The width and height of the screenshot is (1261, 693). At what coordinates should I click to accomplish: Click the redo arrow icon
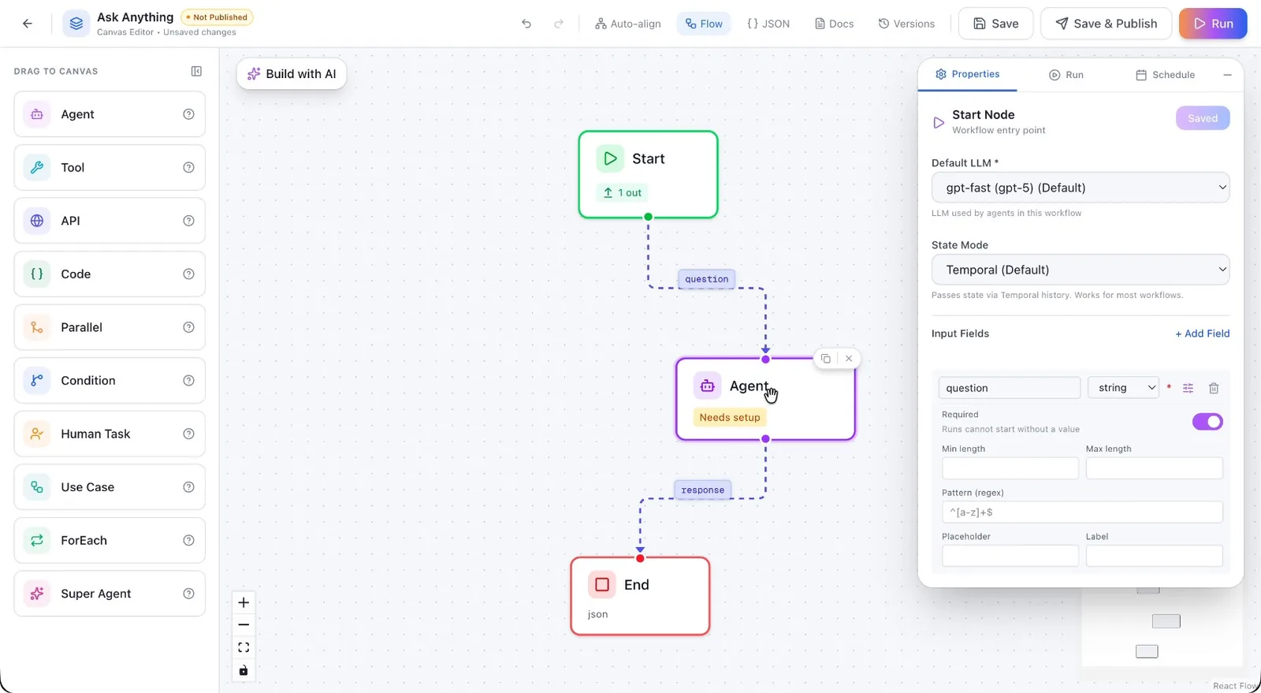click(x=559, y=24)
